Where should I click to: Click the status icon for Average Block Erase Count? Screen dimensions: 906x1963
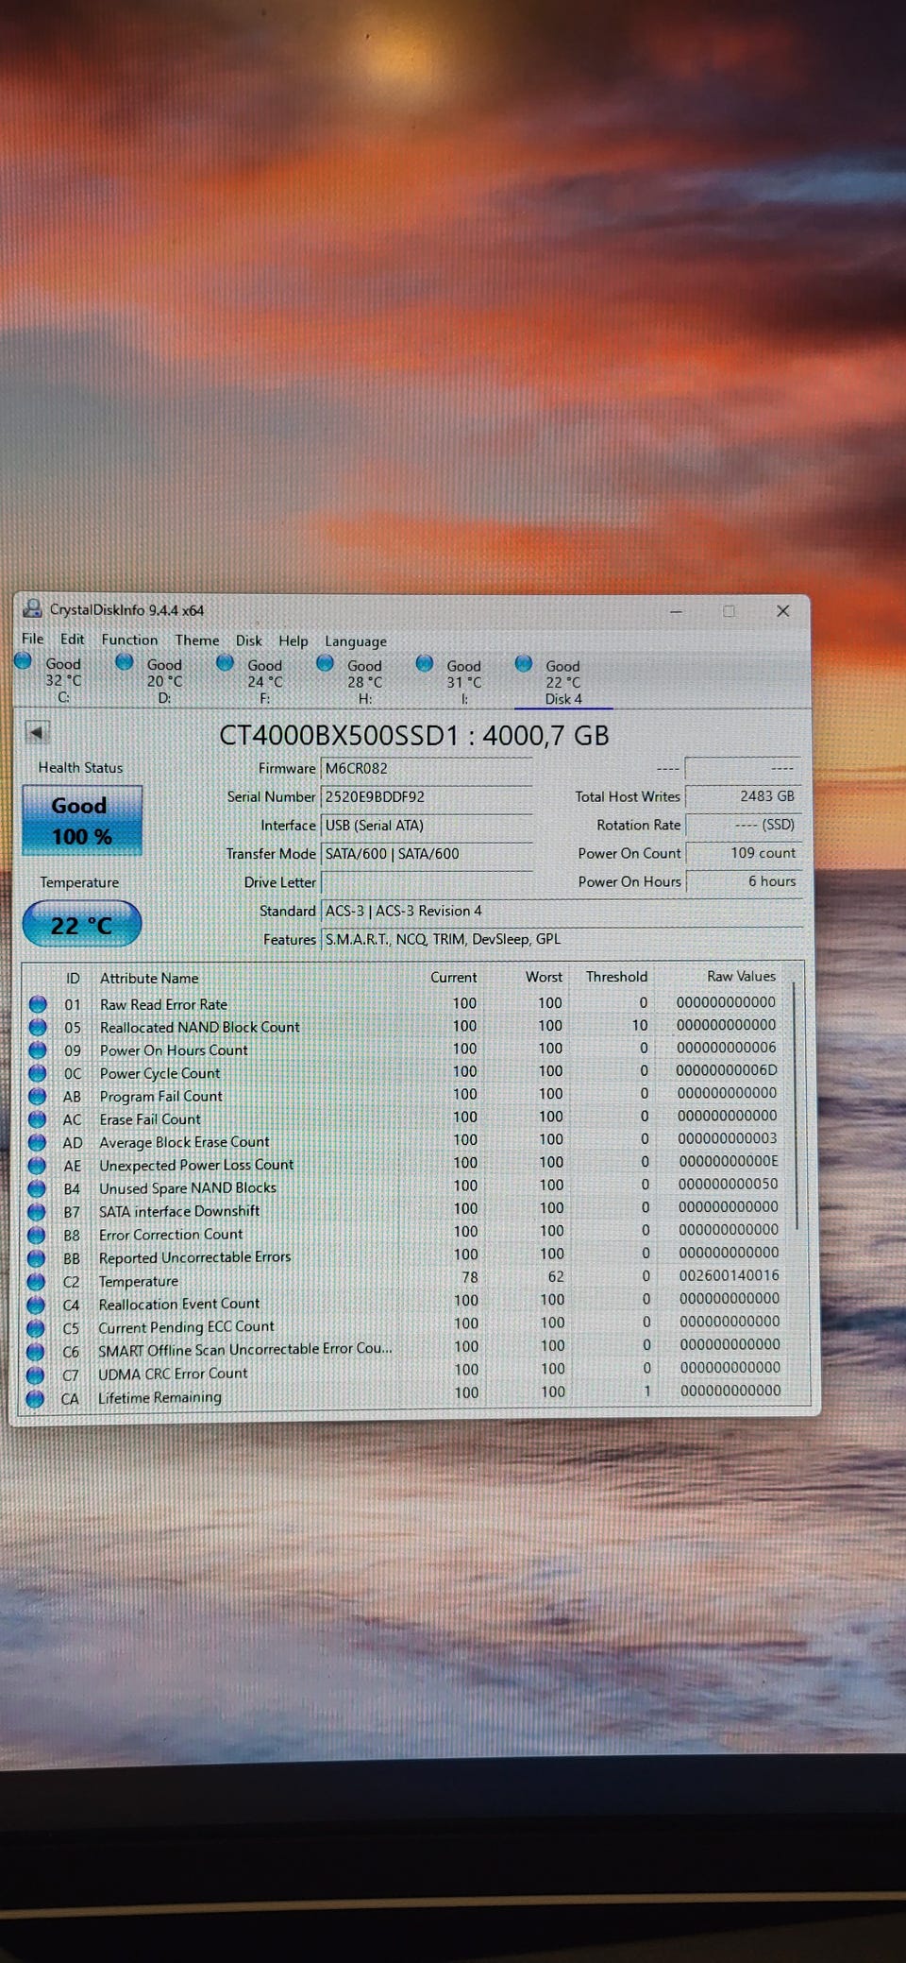pyautogui.click(x=38, y=1142)
